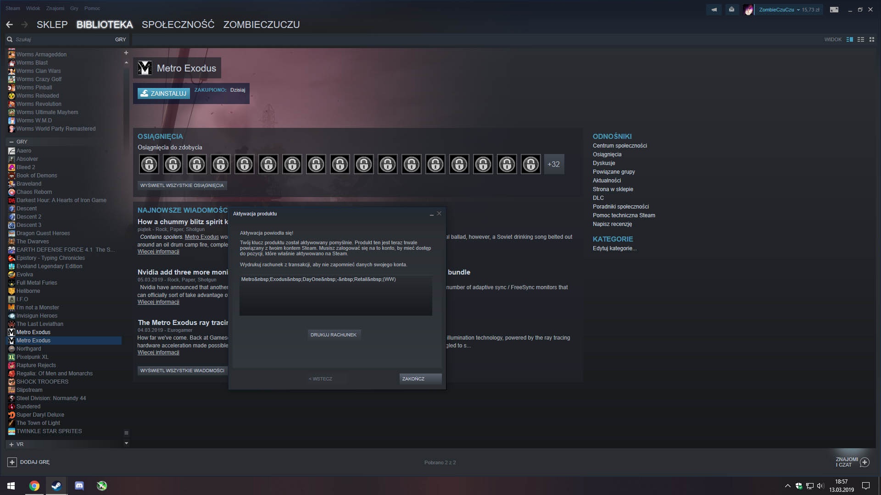The image size is (881, 495).
Task: Click ZAKOŃCZ to finish activation
Action: [x=420, y=379]
